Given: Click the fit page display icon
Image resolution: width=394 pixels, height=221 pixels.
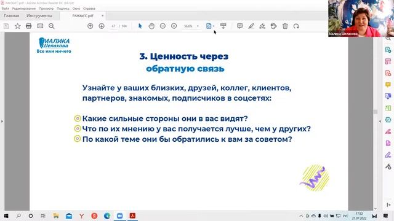Looking at the screenshot, I should tap(209, 26).
